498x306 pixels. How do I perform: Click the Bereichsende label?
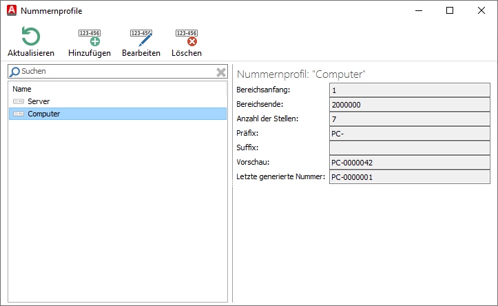[260, 104]
